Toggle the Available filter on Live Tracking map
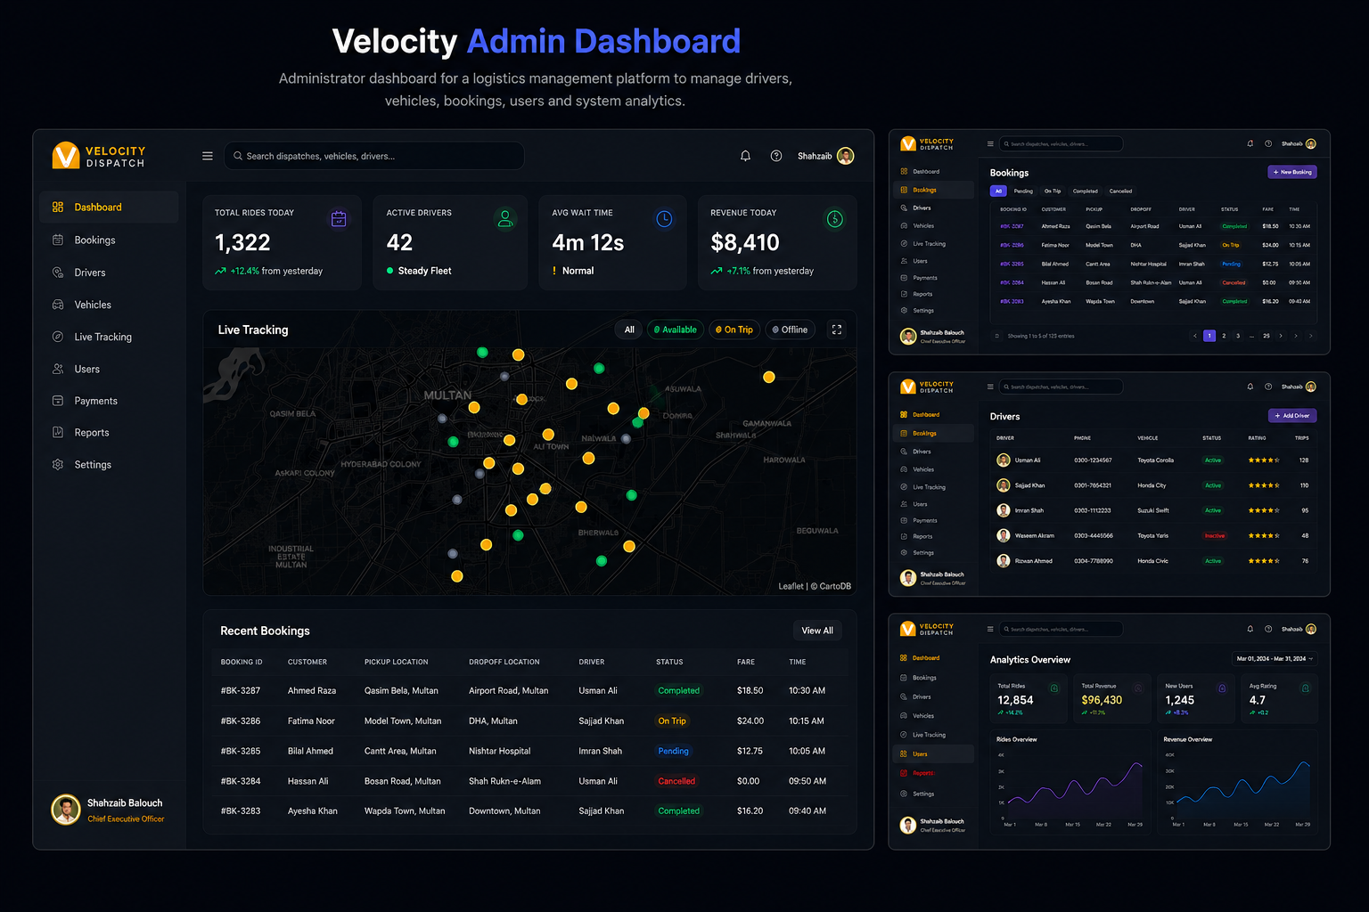This screenshot has height=912, width=1369. 676,330
